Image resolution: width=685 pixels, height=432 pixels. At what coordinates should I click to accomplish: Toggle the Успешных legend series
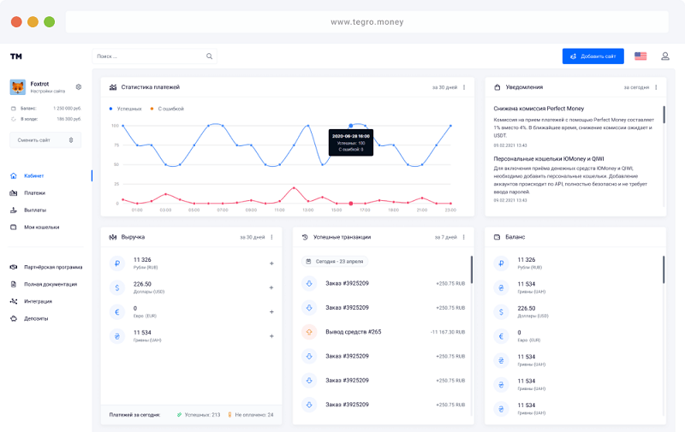click(x=127, y=109)
